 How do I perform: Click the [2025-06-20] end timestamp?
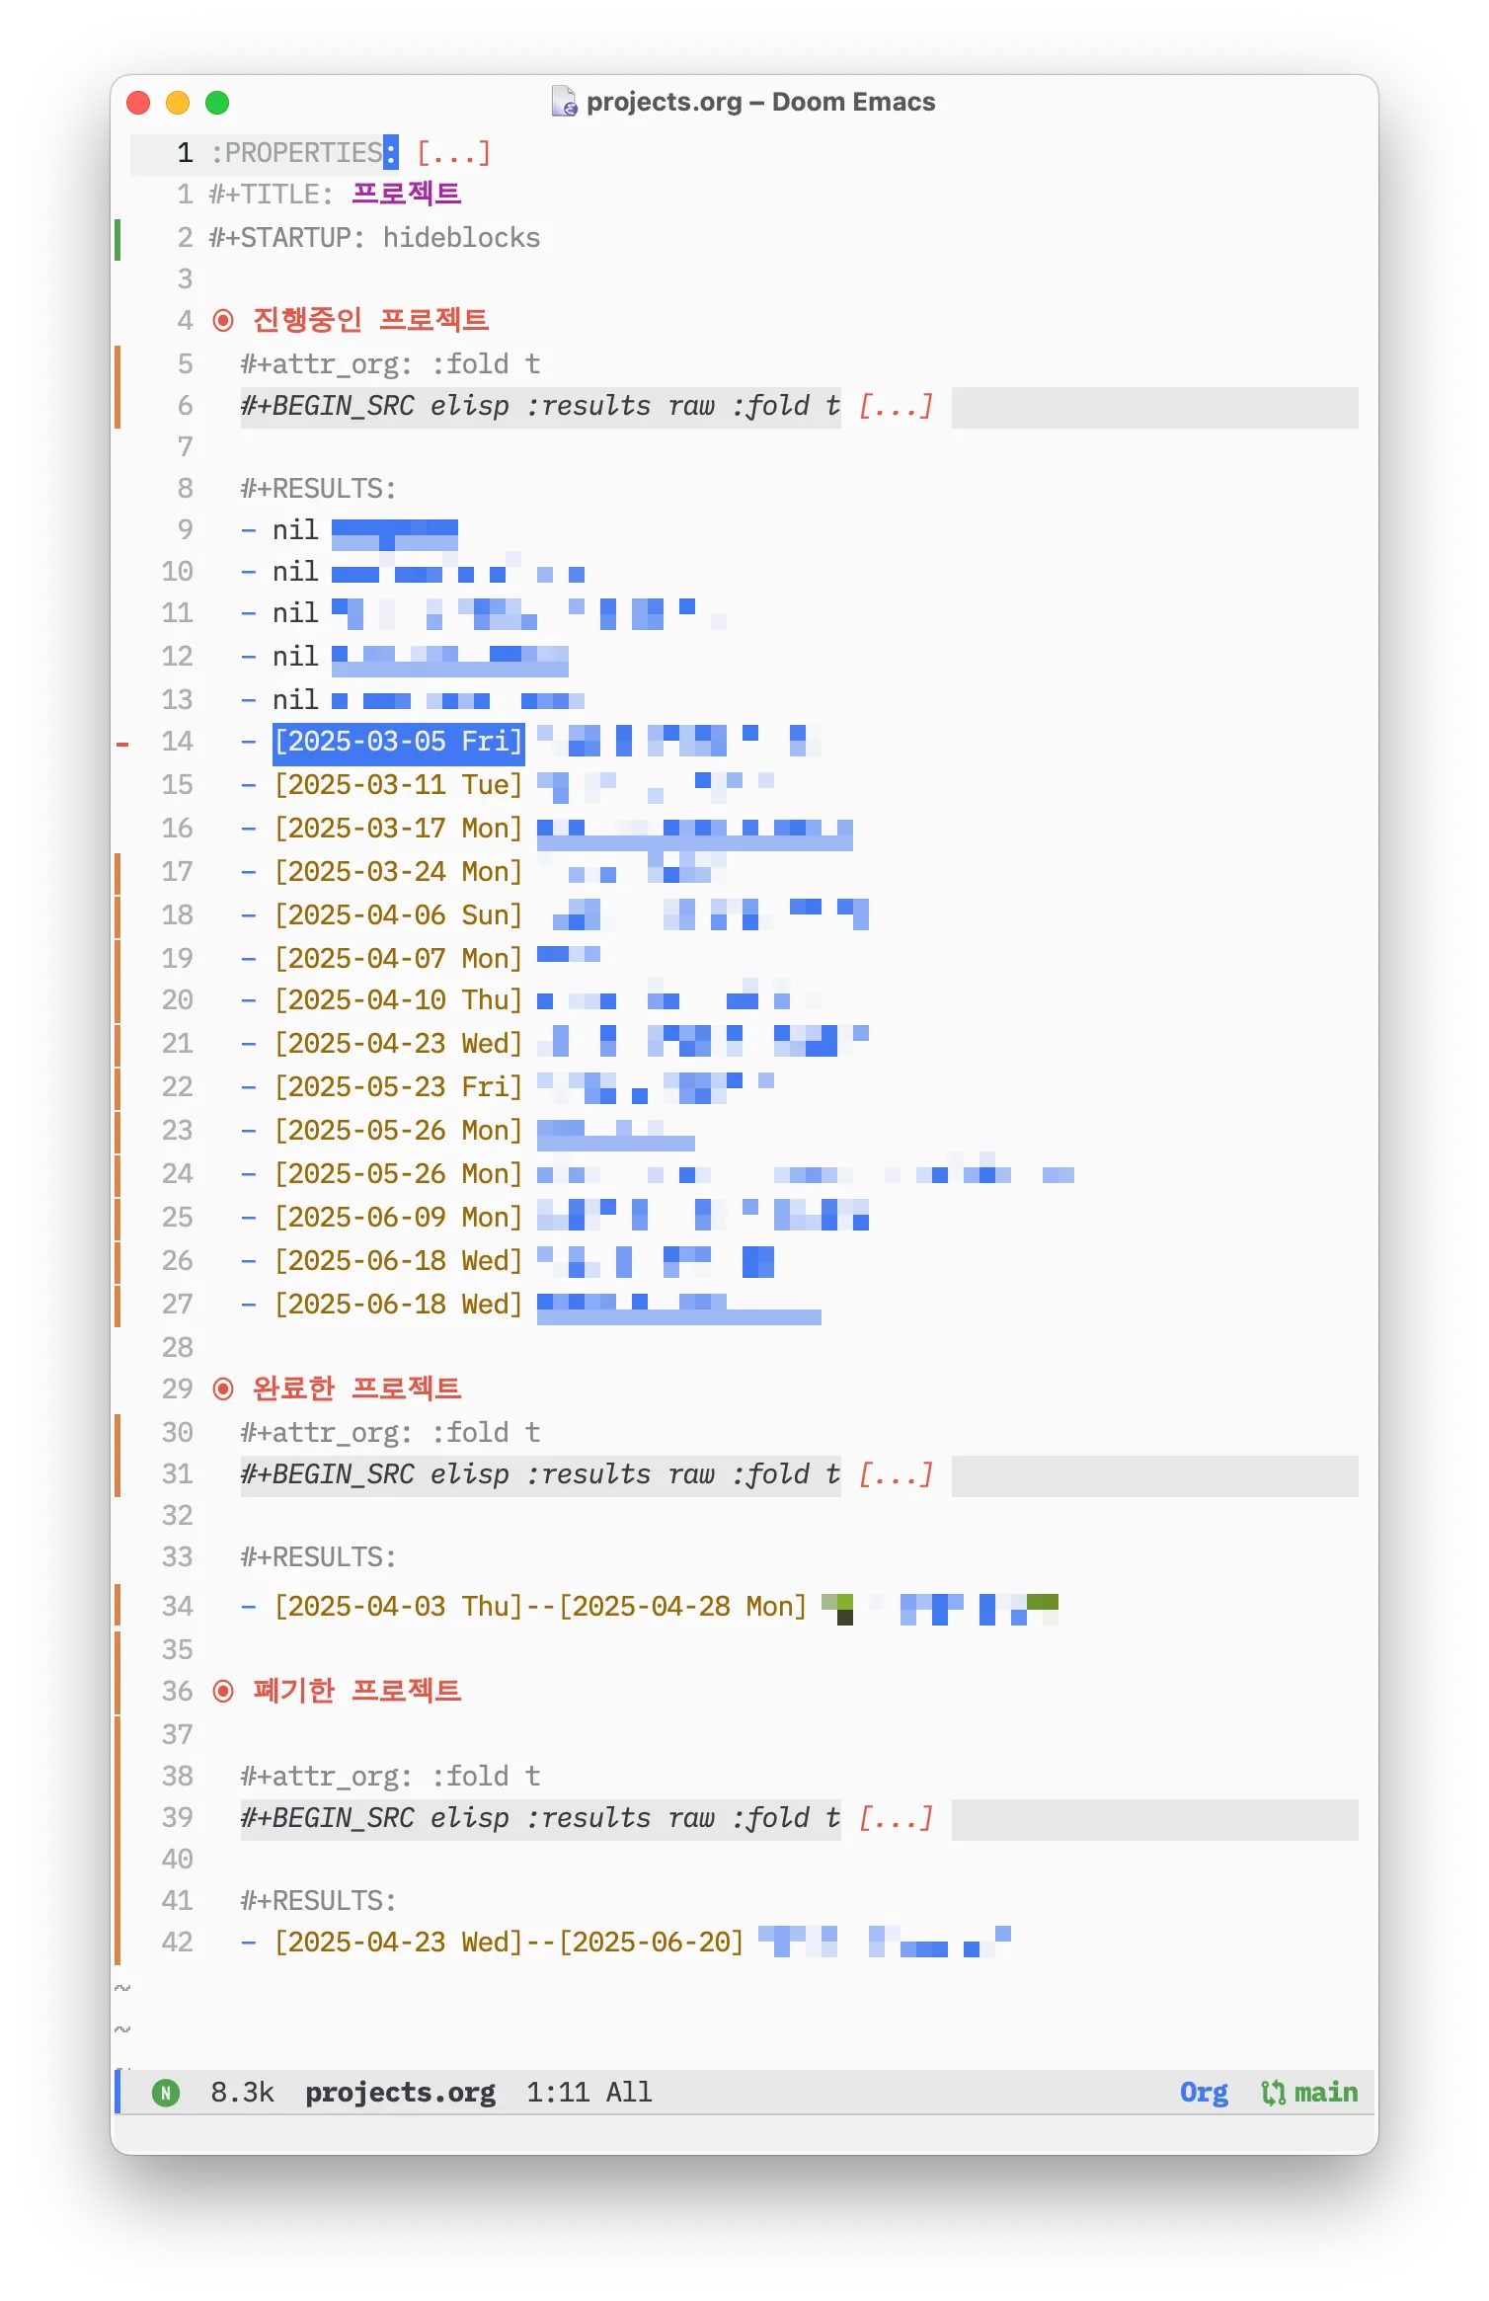652,1943
